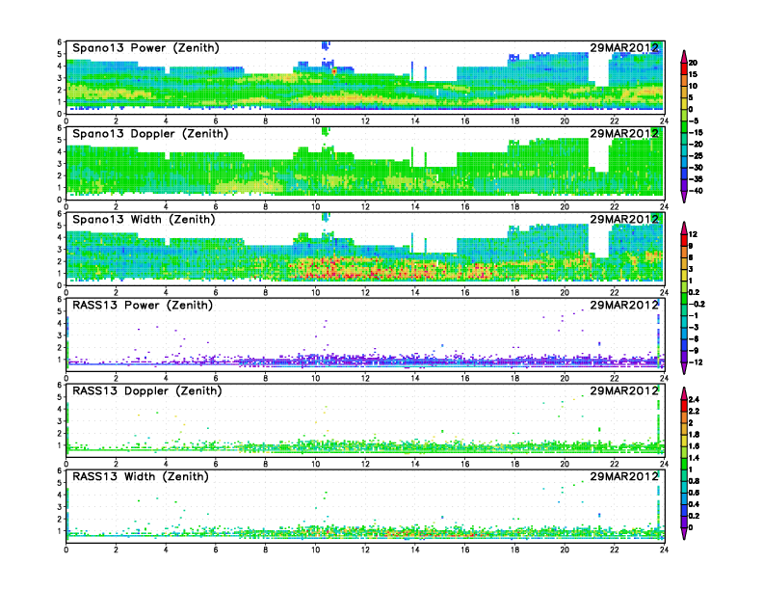Click the red segment of the top colorbar
The image size is (763, 590).
point(684,68)
